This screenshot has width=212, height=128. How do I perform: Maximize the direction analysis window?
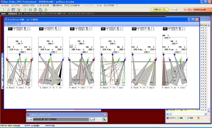pyautogui.click(x=193, y=20)
